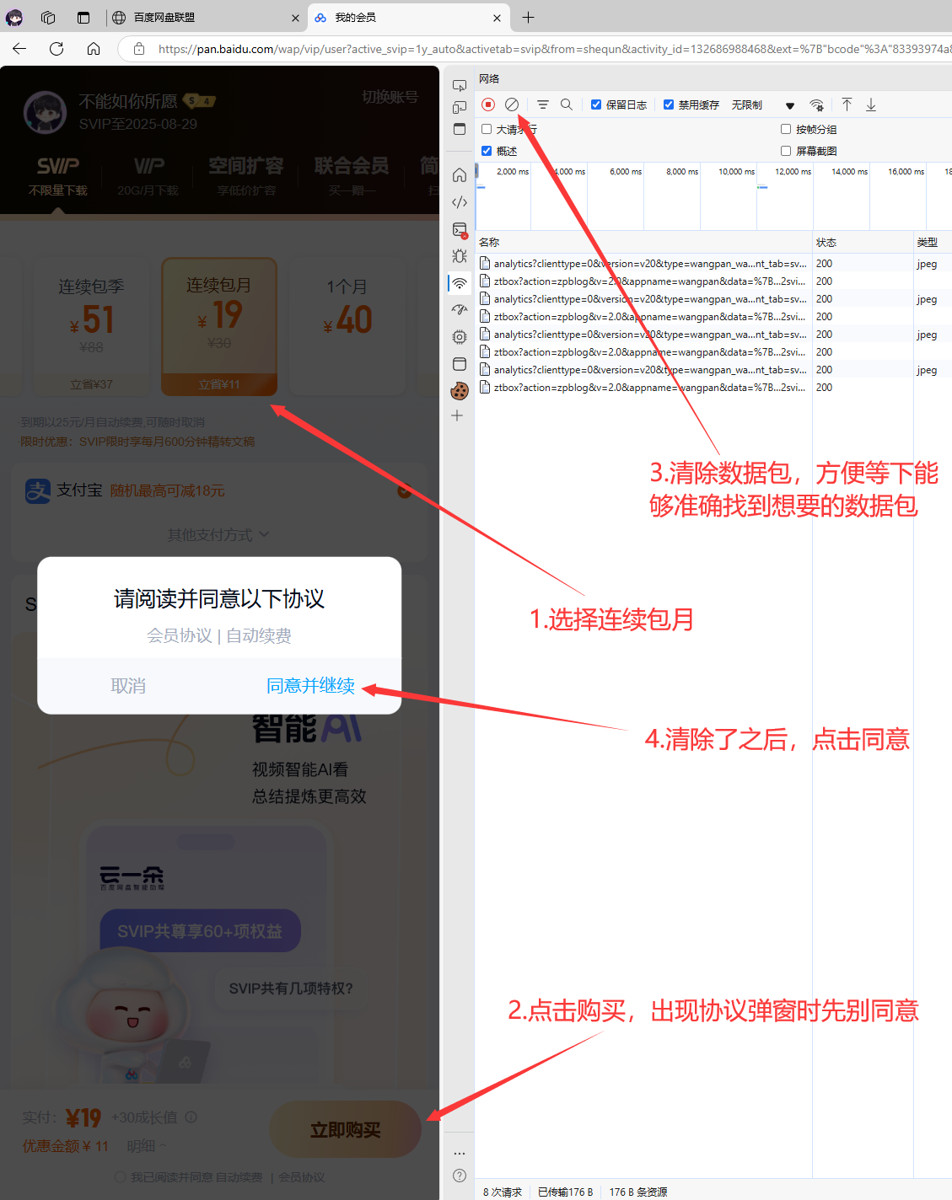The image size is (952, 1200).
Task: Uncheck the 禁用缓存 checkbox
Action: pos(669,104)
